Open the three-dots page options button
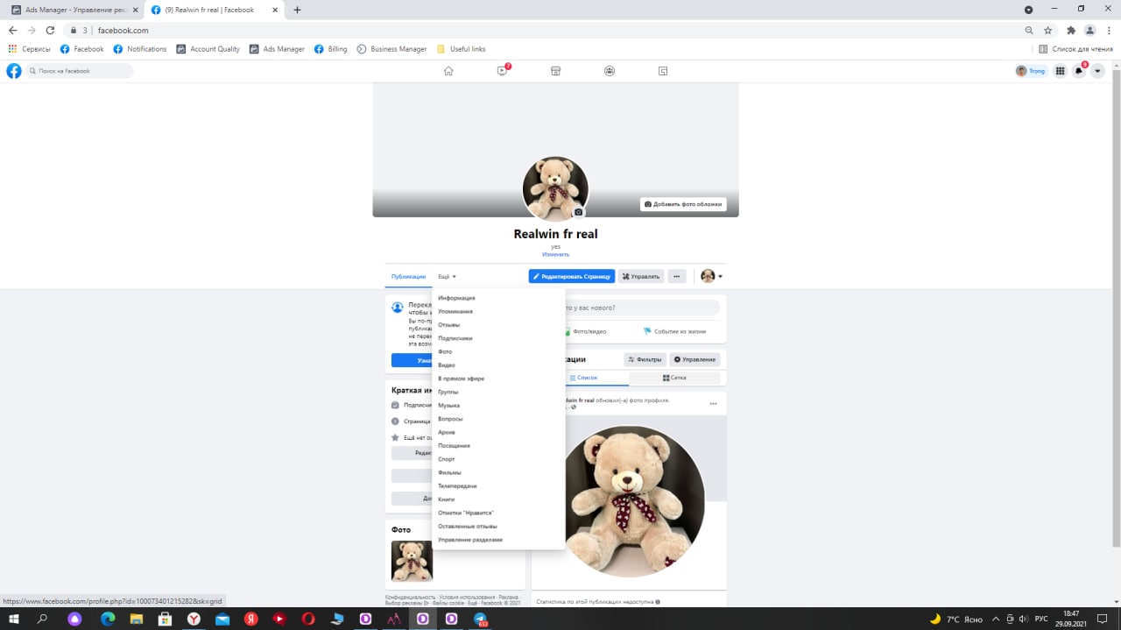The height and width of the screenshot is (630, 1121). click(676, 276)
